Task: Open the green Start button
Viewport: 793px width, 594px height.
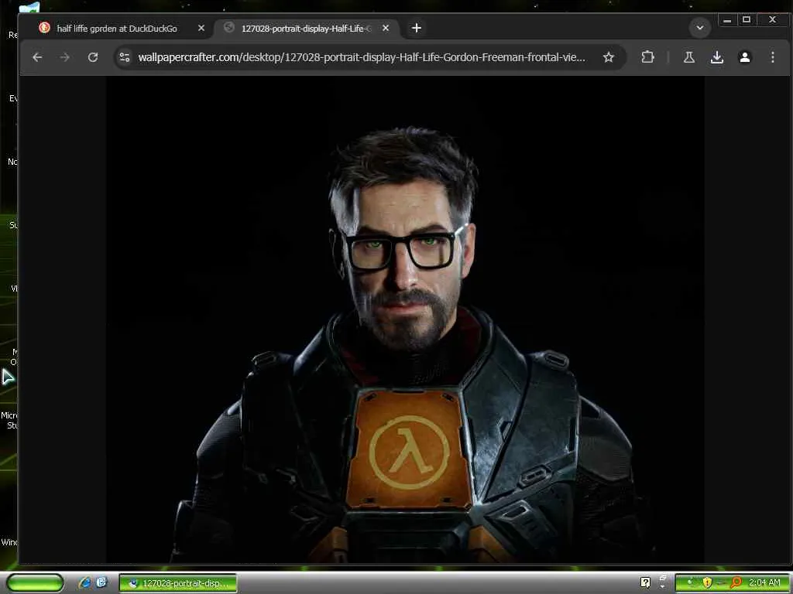Action: click(35, 583)
